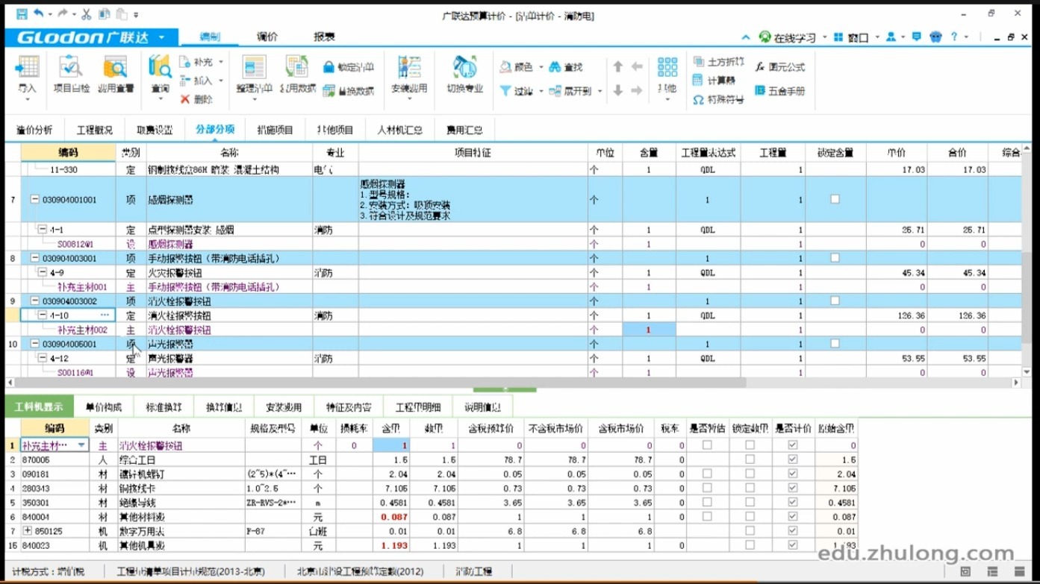This screenshot has width=1040, height=584.
Task: Open the 措施项目 tab
Action: (275, 130)
